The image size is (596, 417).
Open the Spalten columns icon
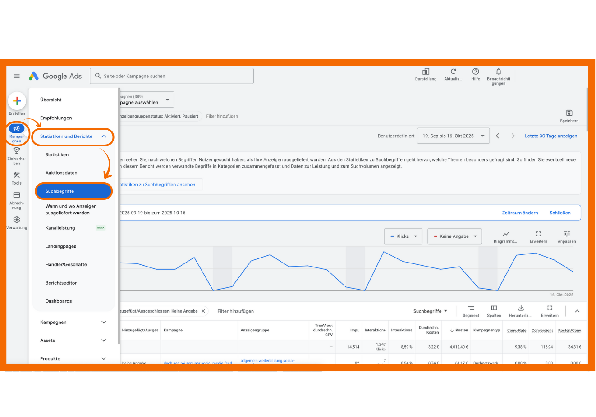[x=494, y=308]
